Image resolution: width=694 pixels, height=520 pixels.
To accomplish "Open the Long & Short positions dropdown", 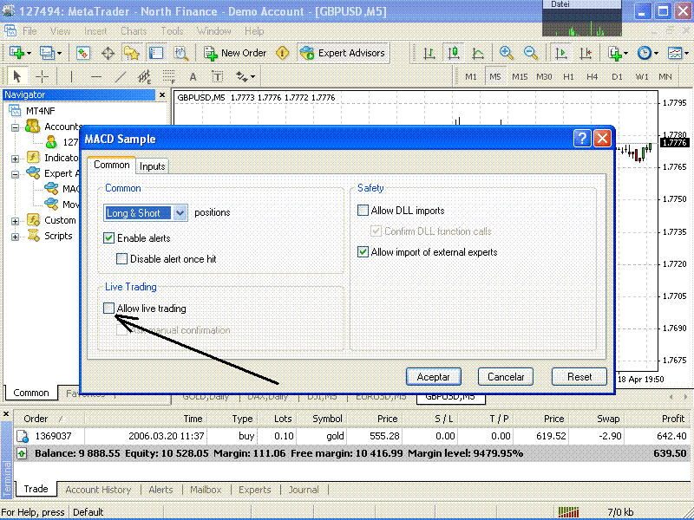I will point(180,212).
